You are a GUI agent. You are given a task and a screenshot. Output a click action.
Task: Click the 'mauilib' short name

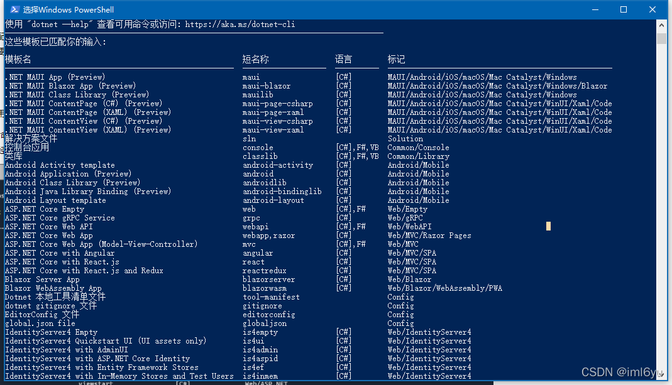pyautogui.click(x=258, y=95)
